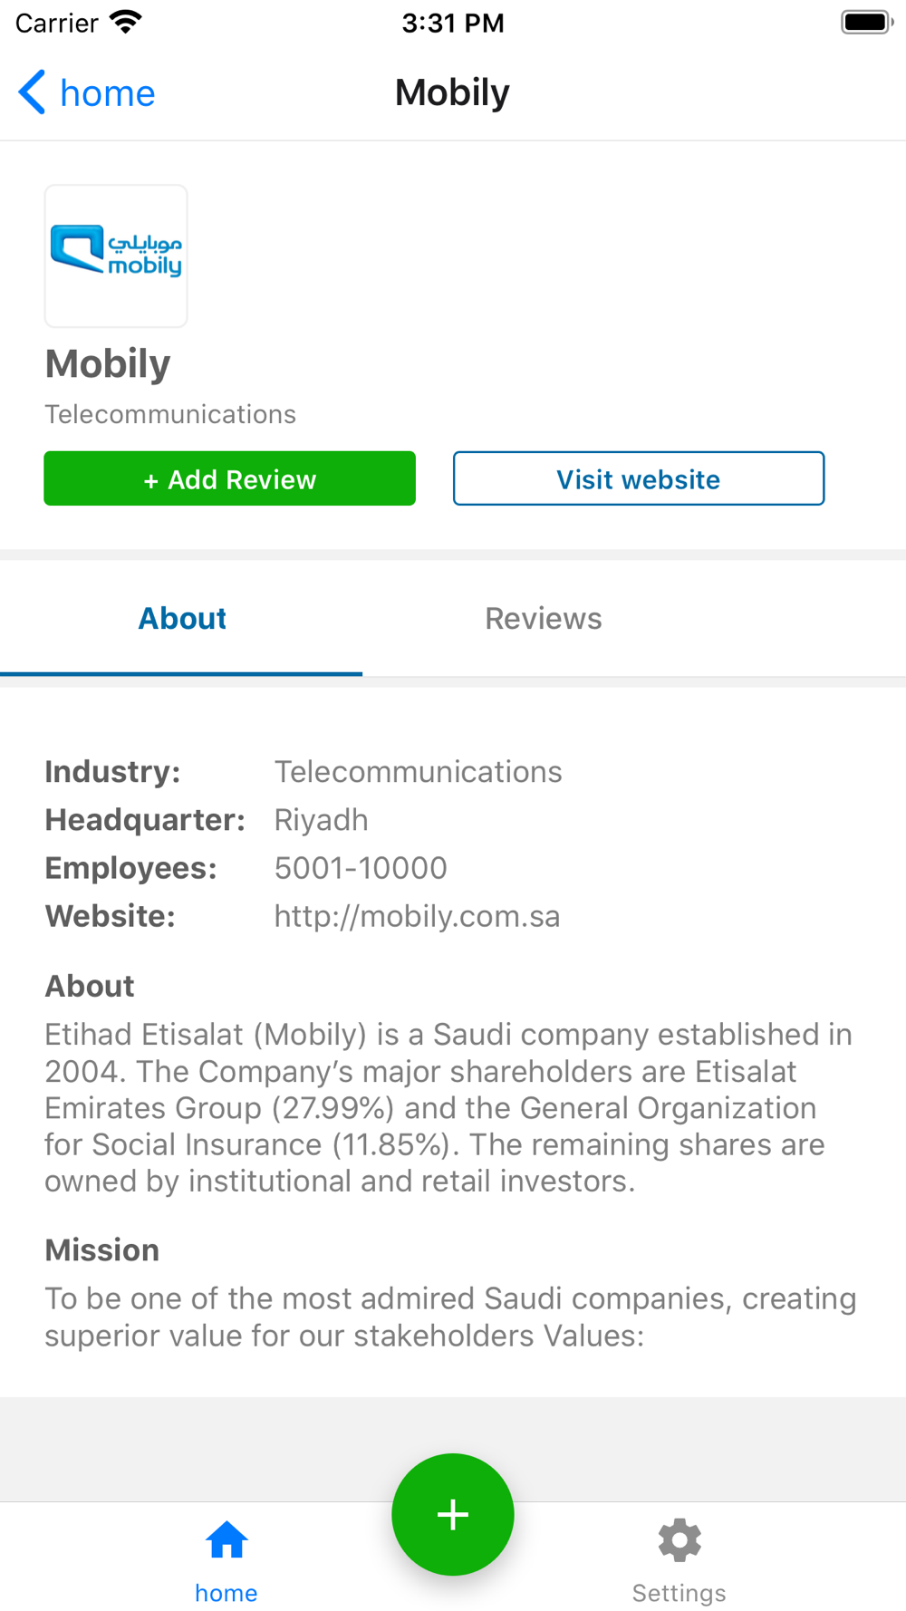Open the Settings gear icon
Viewport: 906px width, 1611px height.
click(679, 1540)
